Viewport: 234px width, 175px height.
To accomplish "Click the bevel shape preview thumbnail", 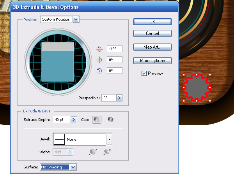I will (59, 139).
